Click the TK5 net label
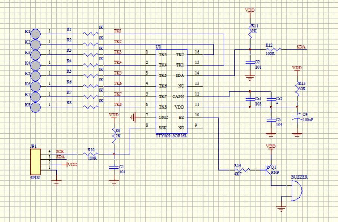Image resolution: width=338 pixels, height=222 pixels. (x=118, y=73)
